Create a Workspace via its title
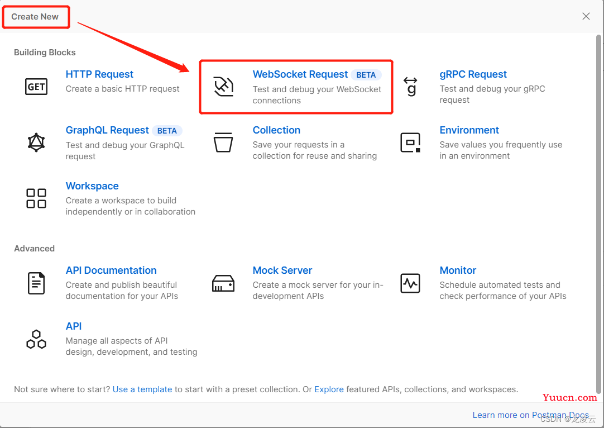Screen dimensions: 604x428 [x=92, y=186]
